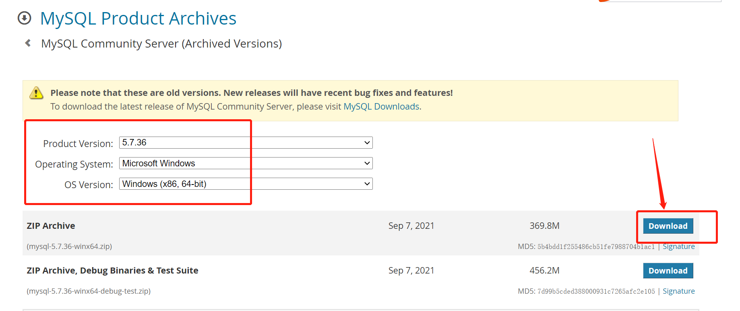Click the MD5 hash 7d99b5cded388000931c7265afc2e105
The height and width of the screenshot is (311, 740).
(596, 291)
